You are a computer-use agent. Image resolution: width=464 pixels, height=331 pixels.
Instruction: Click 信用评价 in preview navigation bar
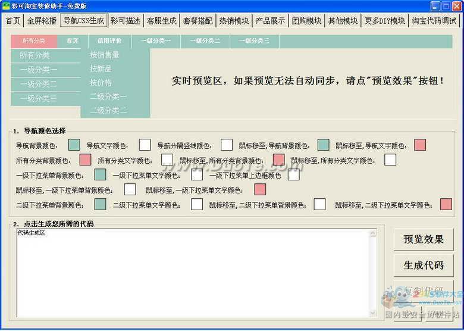109,41
